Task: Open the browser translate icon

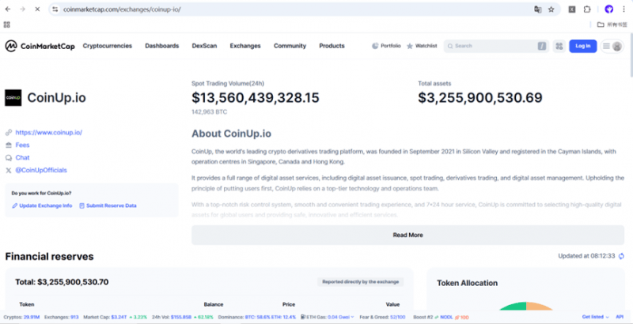Action: click(538, 9)
